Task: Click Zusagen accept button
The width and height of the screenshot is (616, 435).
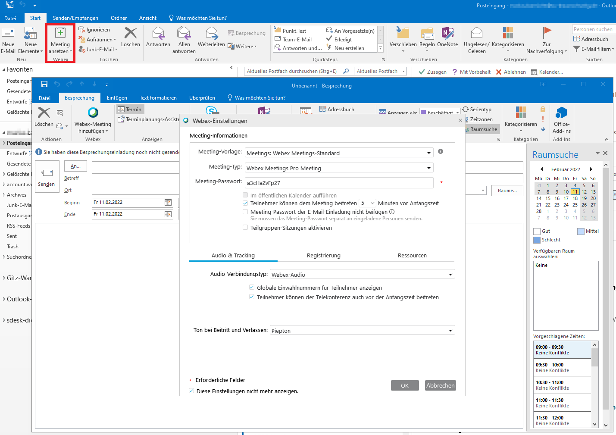Action: 433,72
